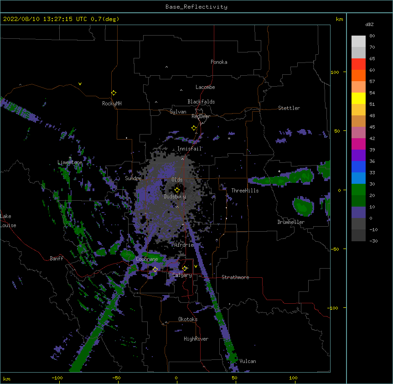Select the magenta 39–42 dBZ legend swatch
This screenshot has width=393, height=384.
click(x=358, y=144)
